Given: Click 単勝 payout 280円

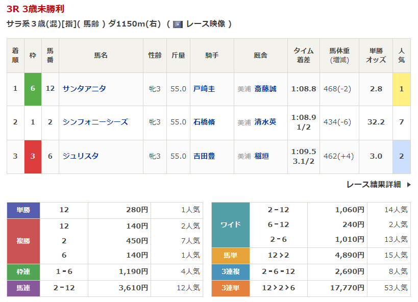Looking at the screenshot, I should (137, 210).
